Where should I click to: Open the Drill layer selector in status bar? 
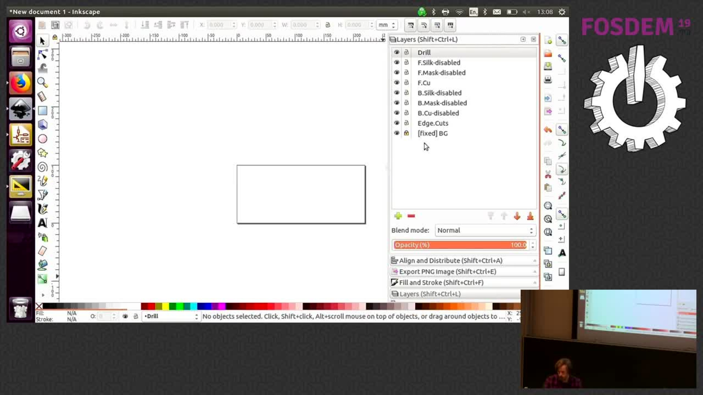pos(171,316)
